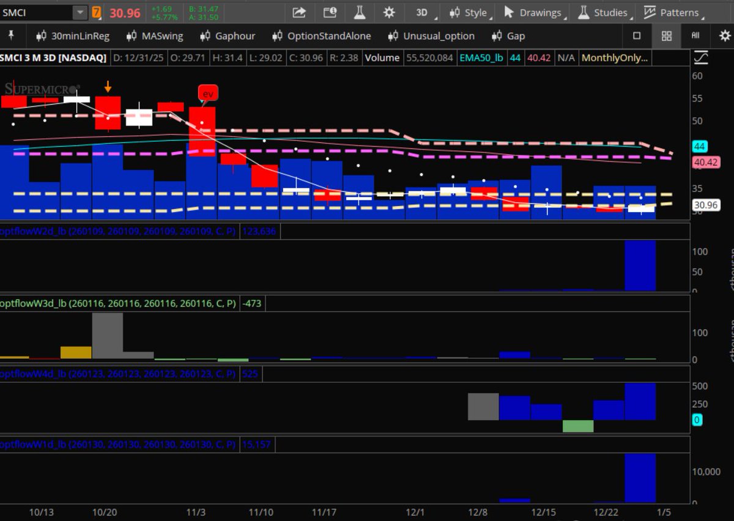Load the Gaphour study set

[228, 36]
